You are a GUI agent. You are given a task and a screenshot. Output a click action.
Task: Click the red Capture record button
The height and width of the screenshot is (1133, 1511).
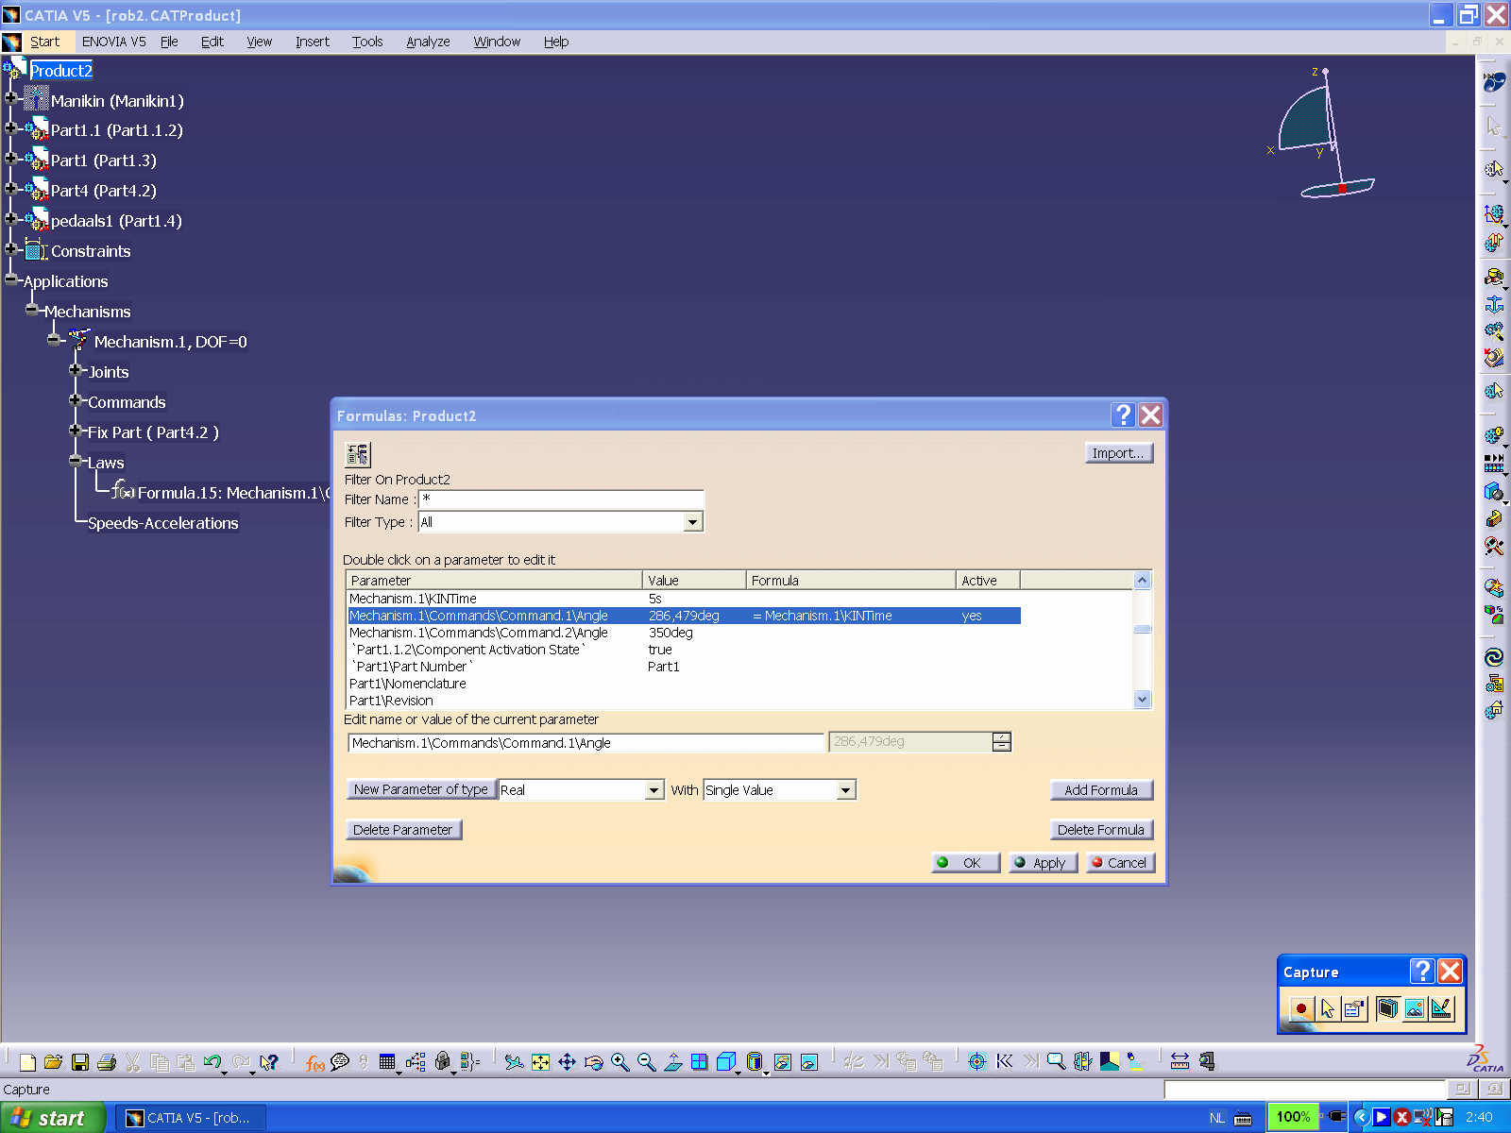tap(1301, 1008)
